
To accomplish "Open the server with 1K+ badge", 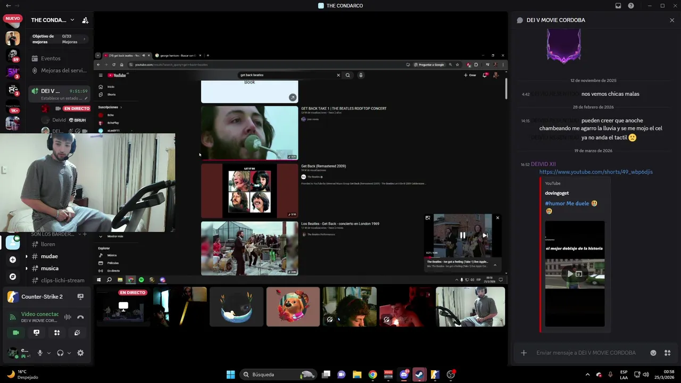I will [13, 106].
